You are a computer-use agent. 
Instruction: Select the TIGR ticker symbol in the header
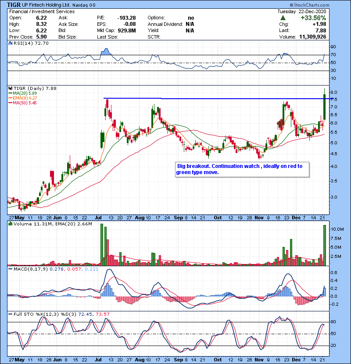[x=14, y=5]
